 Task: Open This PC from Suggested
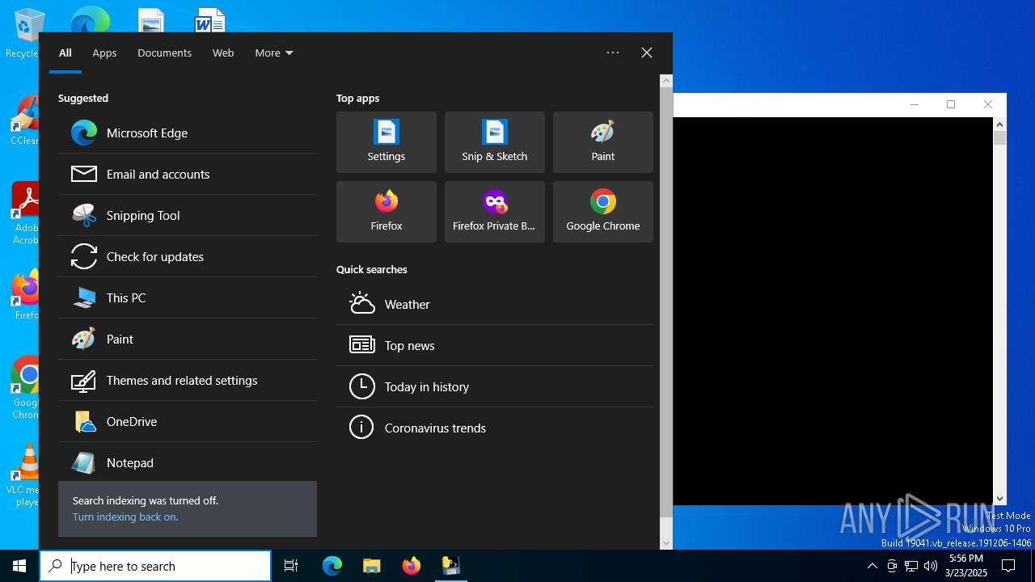pos(188,297)
